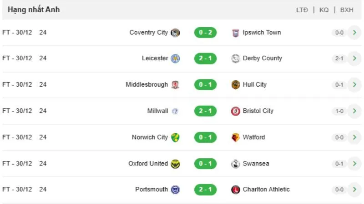Click the Leicester 2 - 1 score badge
The image size is (364, 204).
click(x=205, y=58)
